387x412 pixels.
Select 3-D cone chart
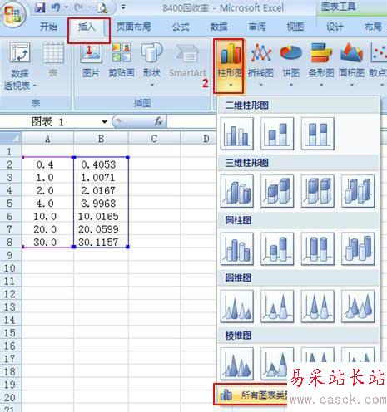358,307
